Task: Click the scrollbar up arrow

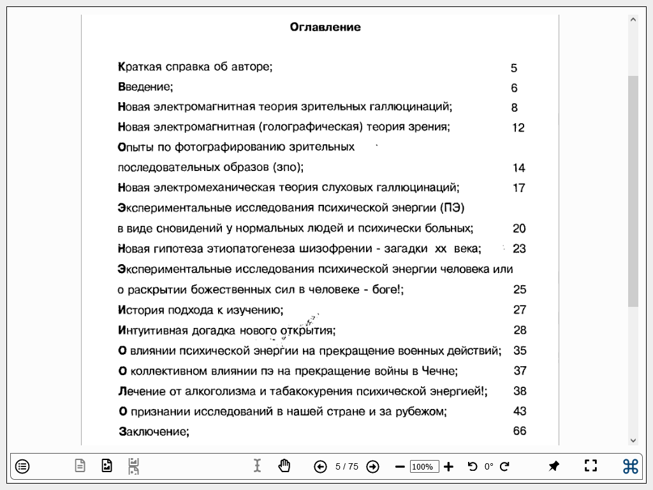Action: (633, 20)
